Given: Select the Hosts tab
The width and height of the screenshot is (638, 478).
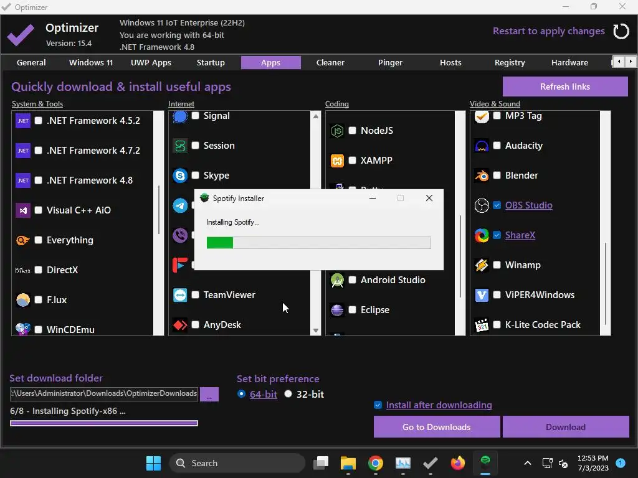Looking at the screenshot, I should point(450,63).
